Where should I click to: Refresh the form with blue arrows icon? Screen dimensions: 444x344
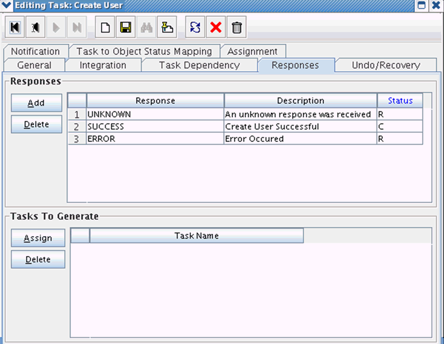tap(195, 27)
